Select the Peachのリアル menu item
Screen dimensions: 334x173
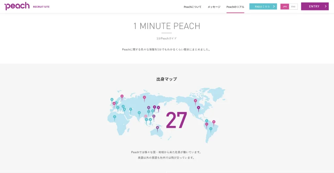click(235, 7)
